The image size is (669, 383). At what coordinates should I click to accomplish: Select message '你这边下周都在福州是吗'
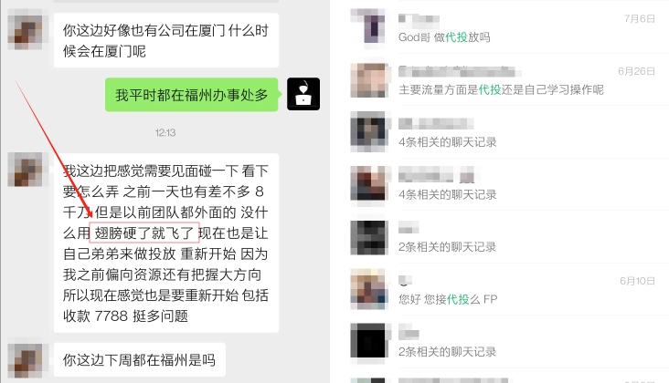(x=140, y=360)
